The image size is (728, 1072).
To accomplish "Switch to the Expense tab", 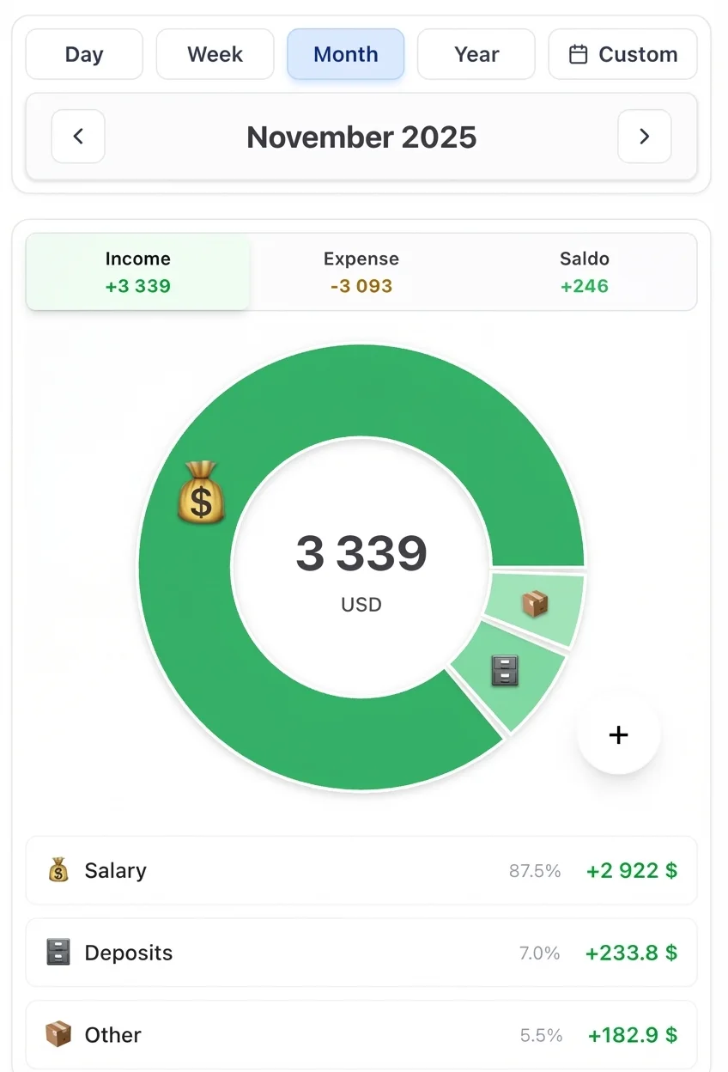I will pos(361,271).
